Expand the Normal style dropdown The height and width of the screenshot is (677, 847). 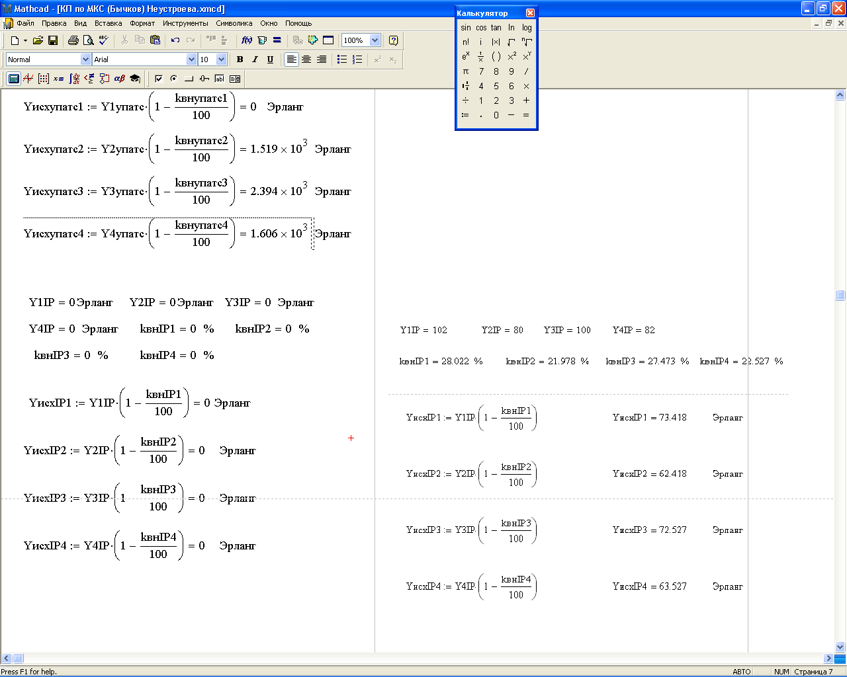[x=85, y=60]
